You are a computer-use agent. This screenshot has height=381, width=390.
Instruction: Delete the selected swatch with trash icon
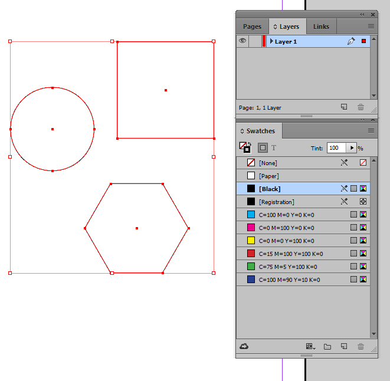(x=360, y=347)
